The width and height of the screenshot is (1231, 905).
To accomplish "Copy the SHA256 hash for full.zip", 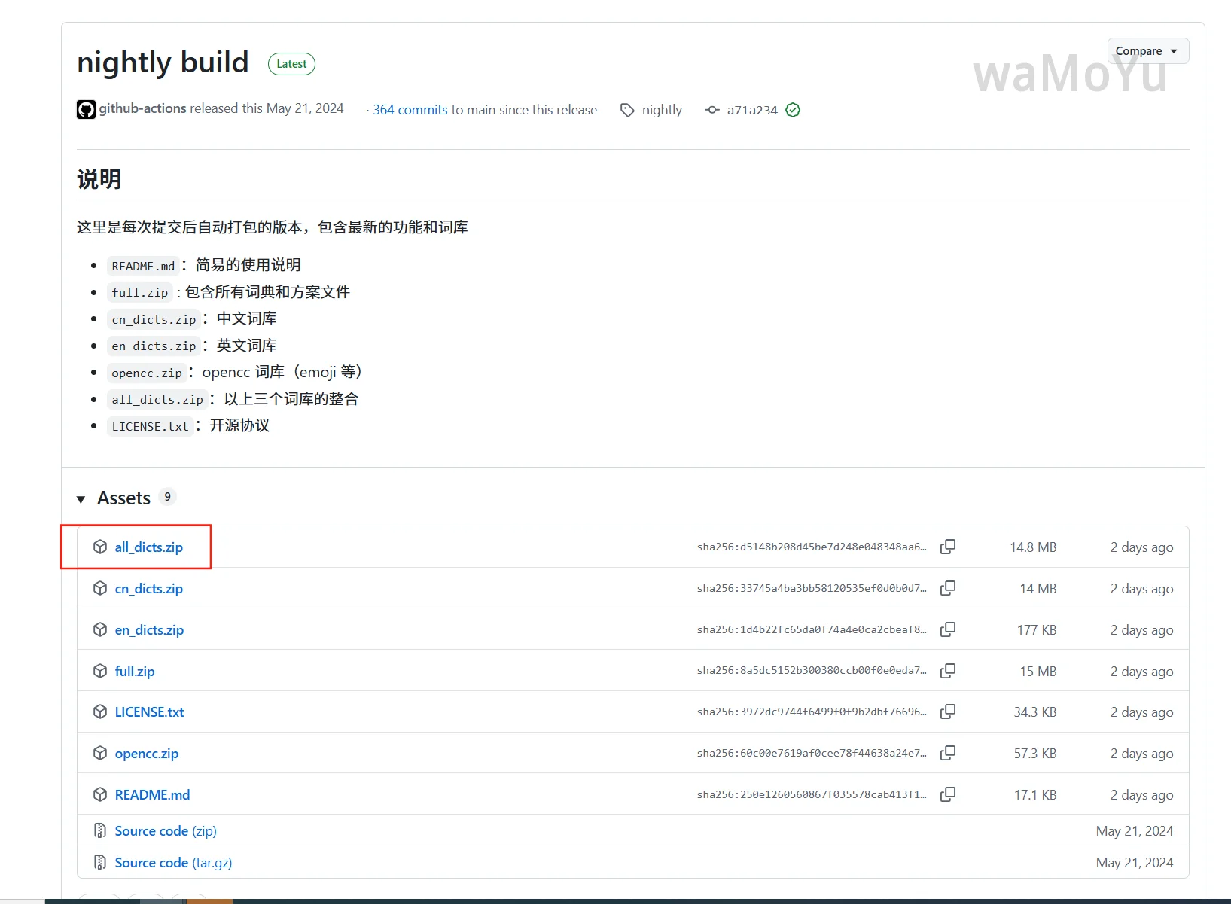I will [948, 671].
